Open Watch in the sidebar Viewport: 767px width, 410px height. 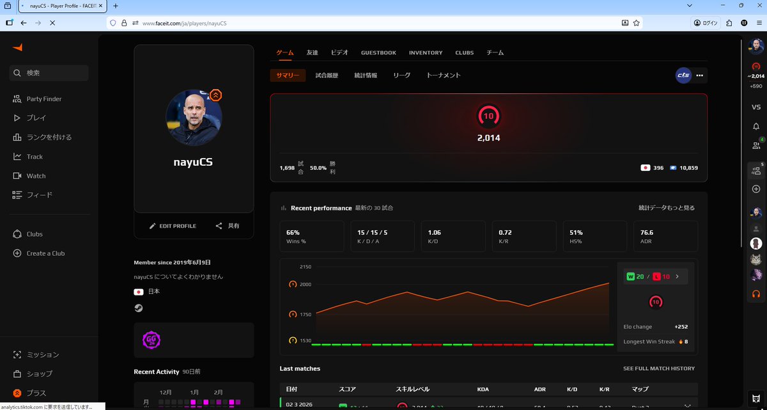click(29, 176)
